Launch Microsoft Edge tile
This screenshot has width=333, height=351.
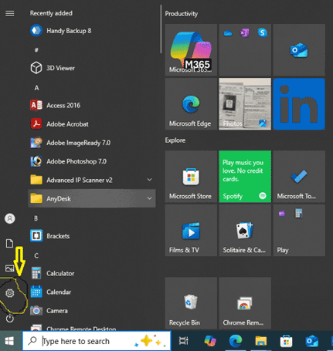(191, 104)
